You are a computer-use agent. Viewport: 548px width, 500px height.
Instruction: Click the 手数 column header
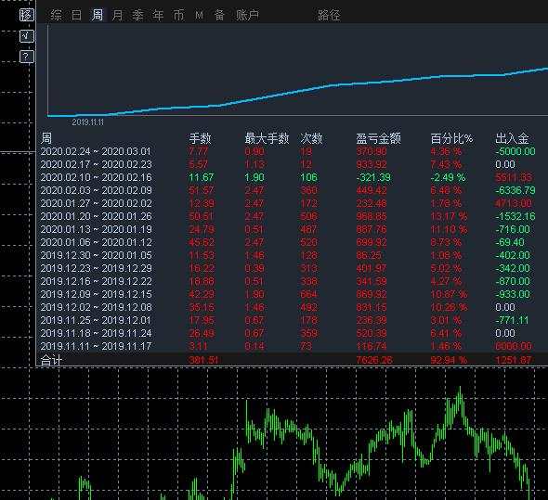200,138
